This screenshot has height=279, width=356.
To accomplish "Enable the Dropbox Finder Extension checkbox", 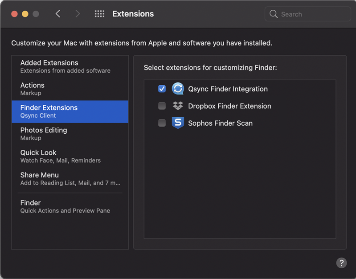I will tap(162, 106).
